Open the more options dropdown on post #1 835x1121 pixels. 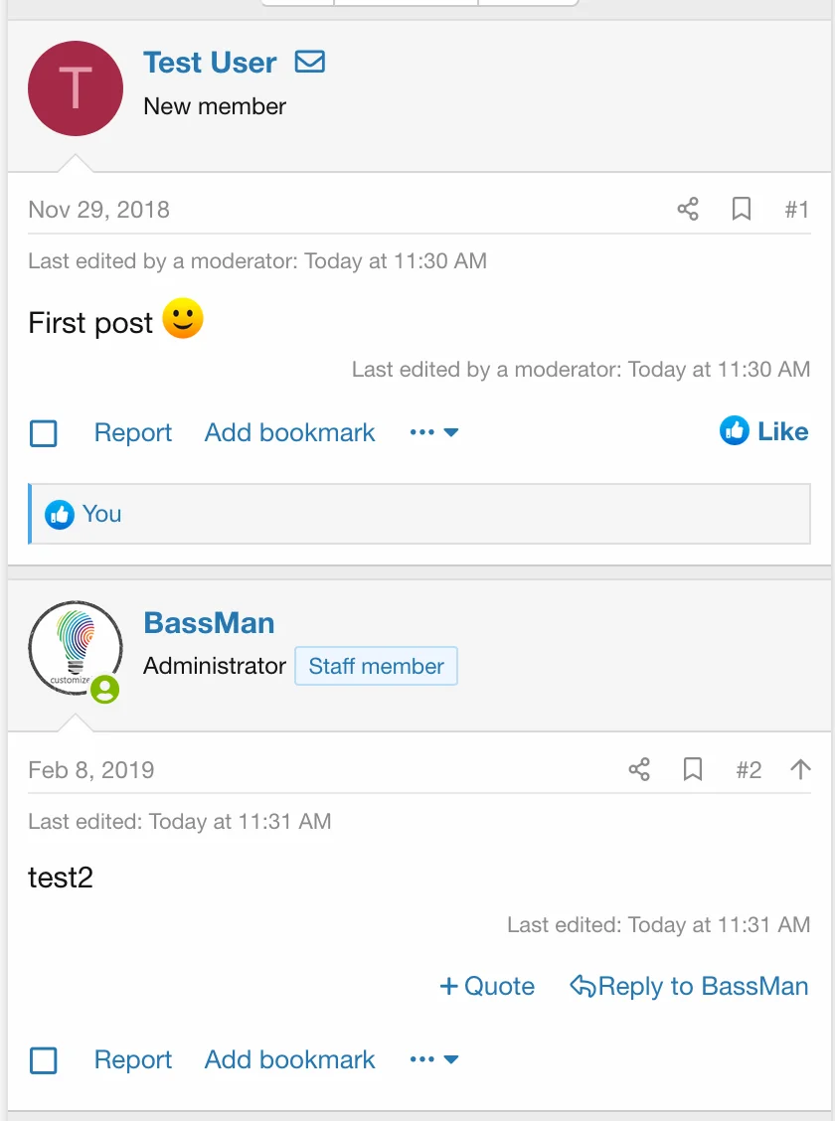pos(434,432)
